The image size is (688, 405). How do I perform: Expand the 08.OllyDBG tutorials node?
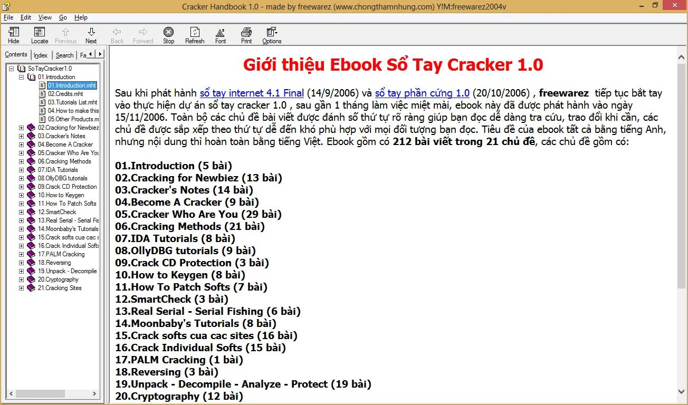21,178
